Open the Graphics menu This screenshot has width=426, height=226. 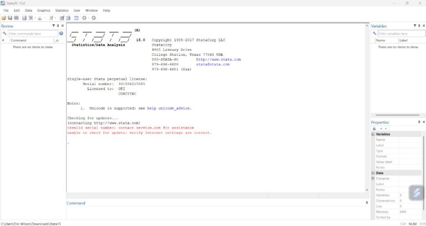43,10
